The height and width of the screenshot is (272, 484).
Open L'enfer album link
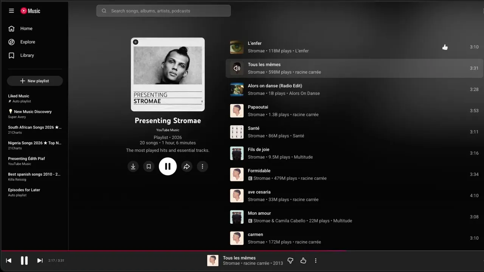click(x=302, y=51)
